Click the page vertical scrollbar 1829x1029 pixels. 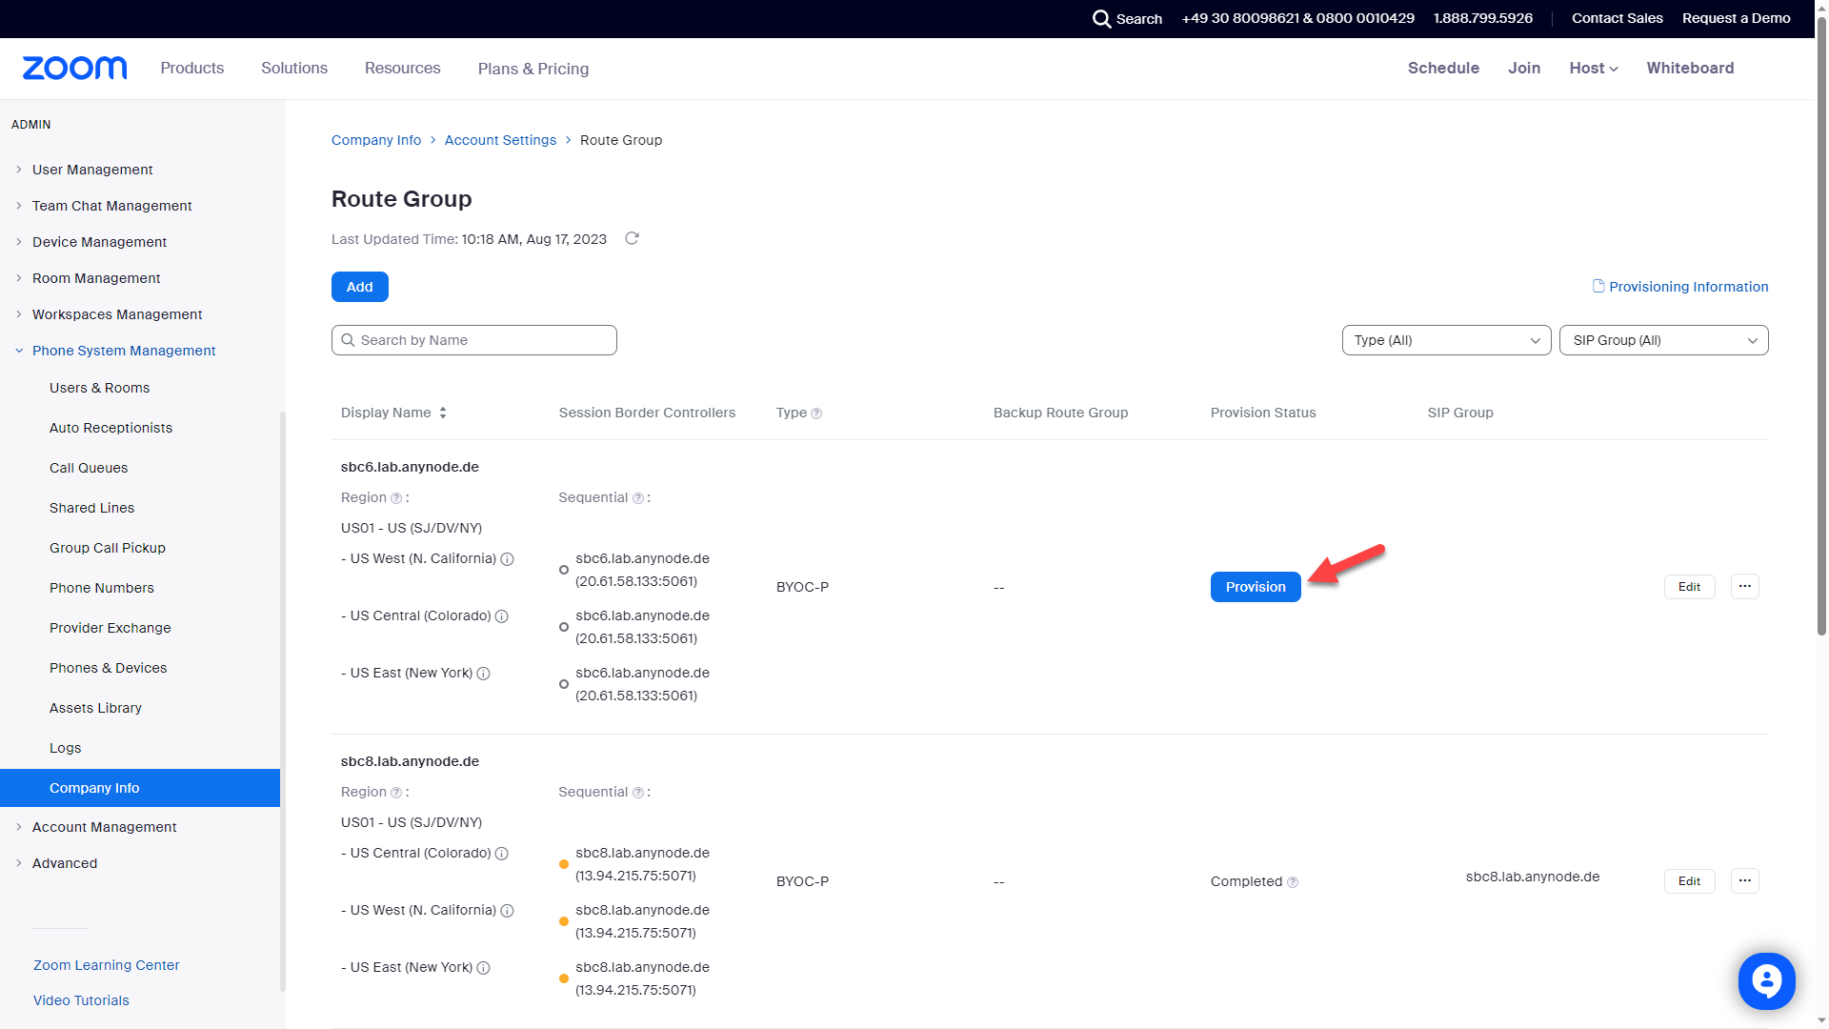1821,324
